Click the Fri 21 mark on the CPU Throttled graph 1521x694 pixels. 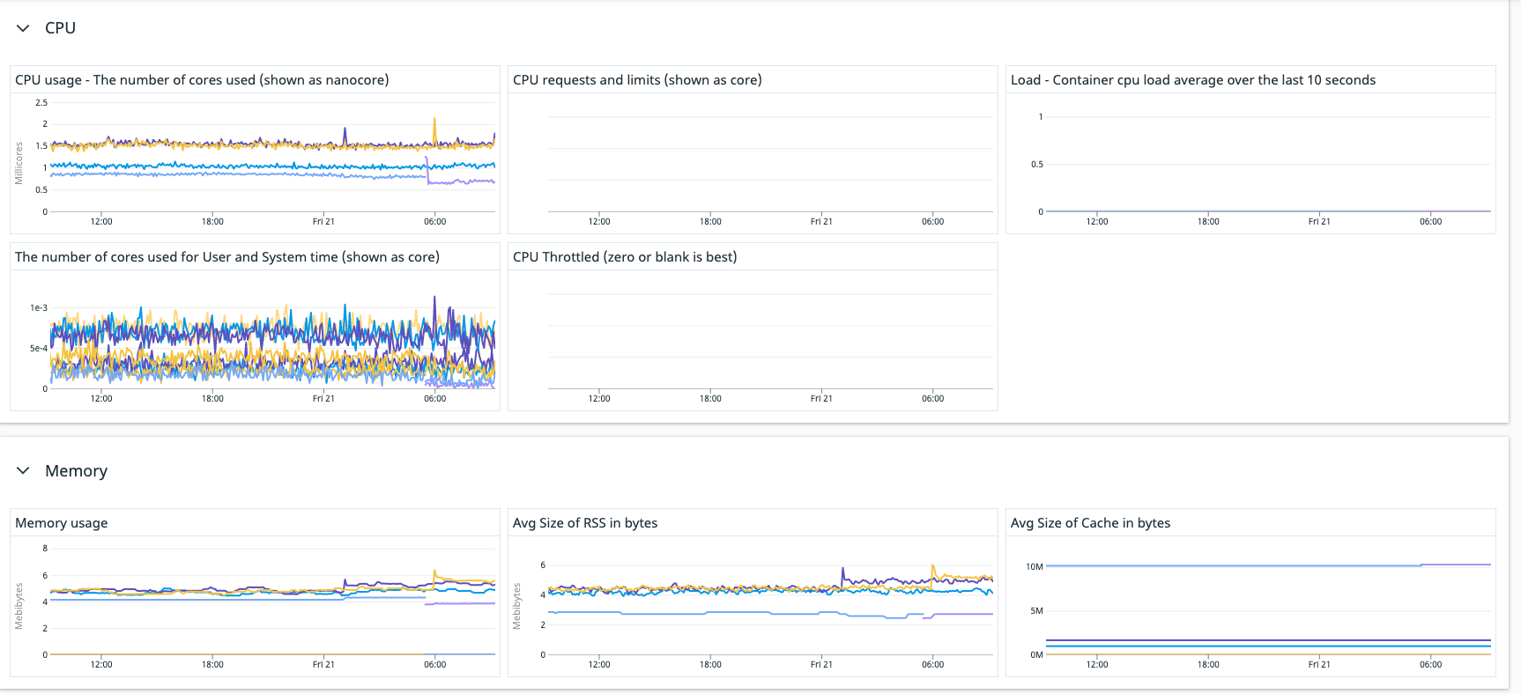pyautogui.click(x=821, y=398)
